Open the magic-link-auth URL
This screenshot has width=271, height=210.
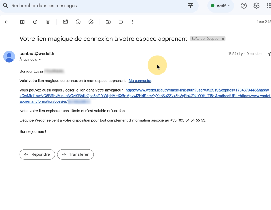197,90
